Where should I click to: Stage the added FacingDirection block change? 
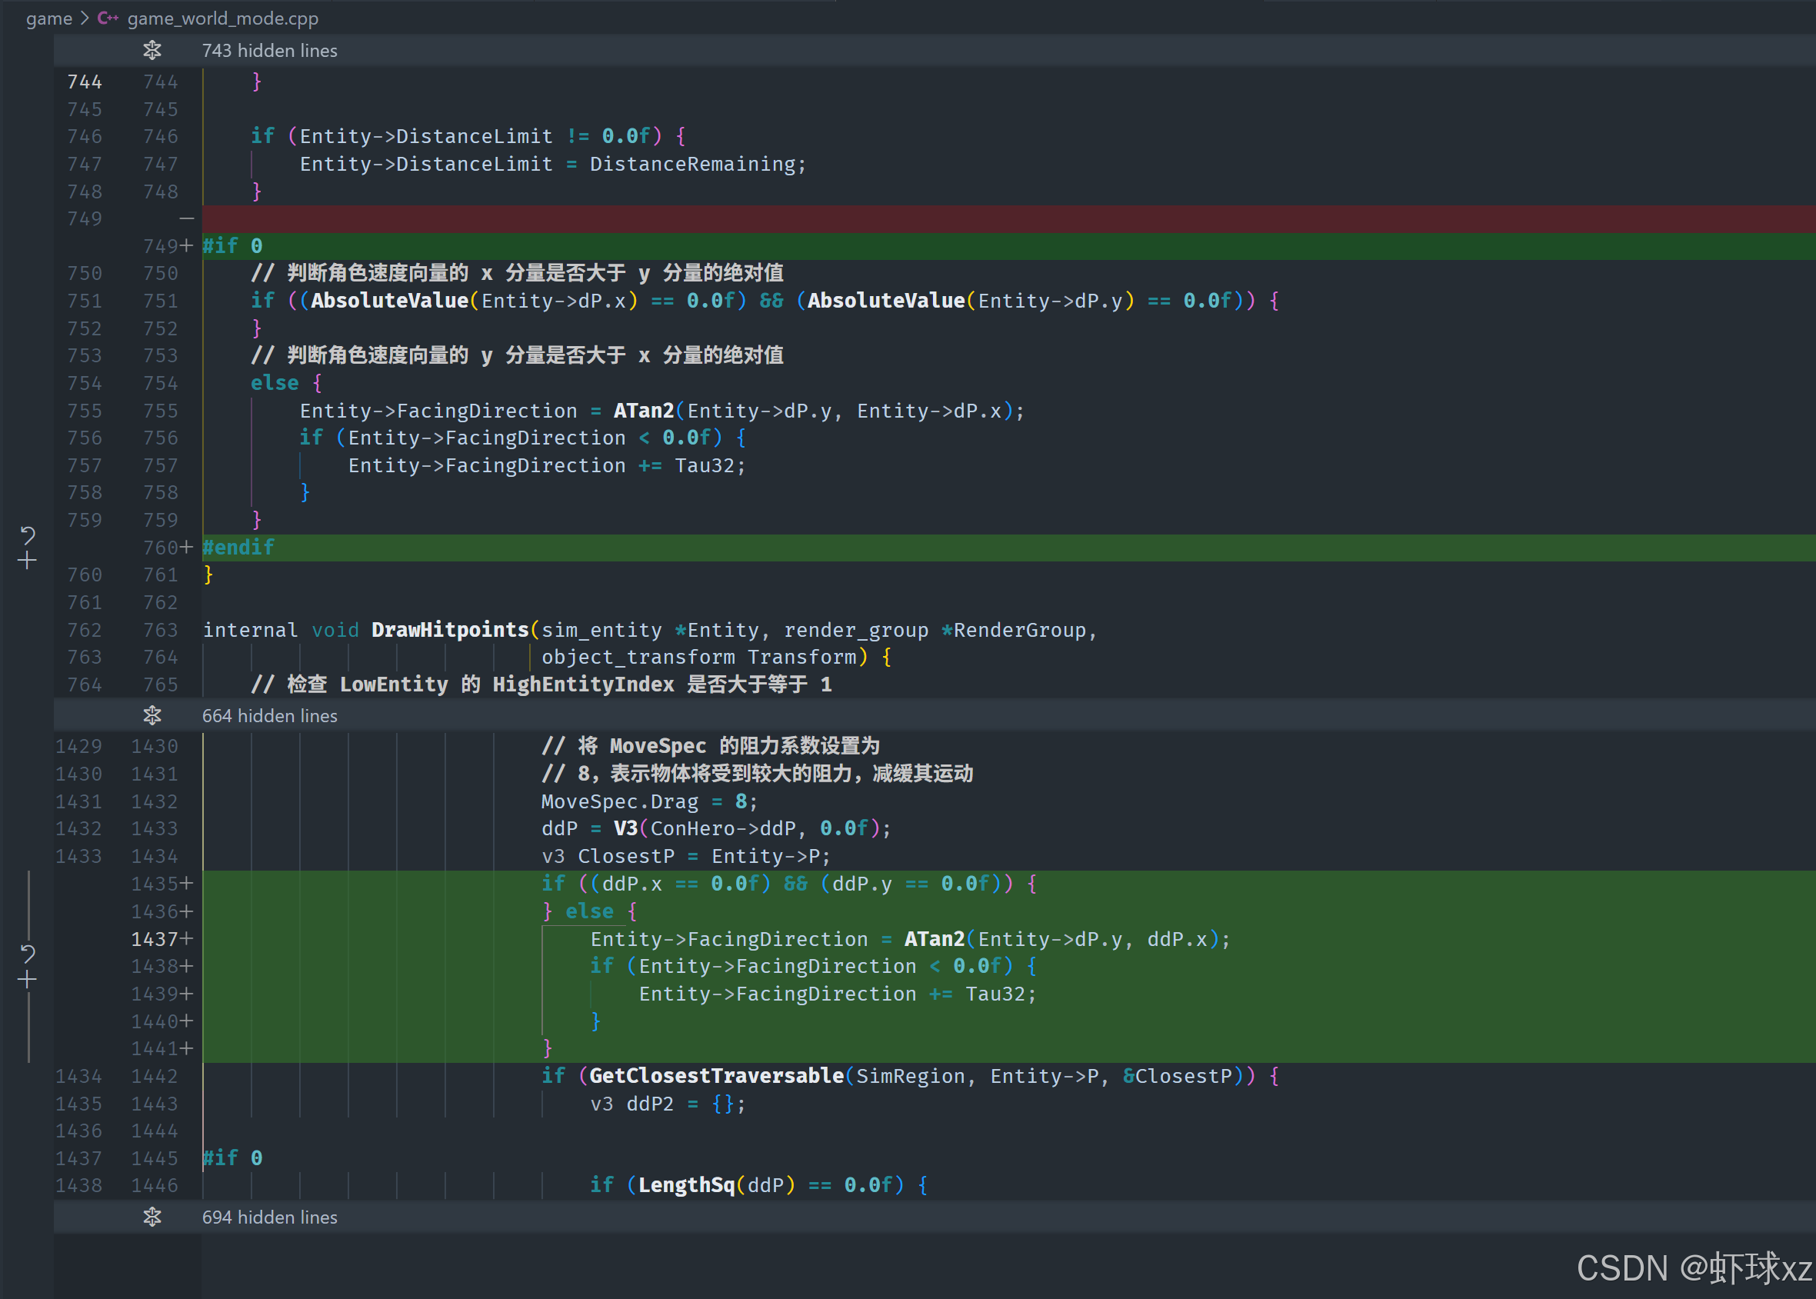point(27,980)
